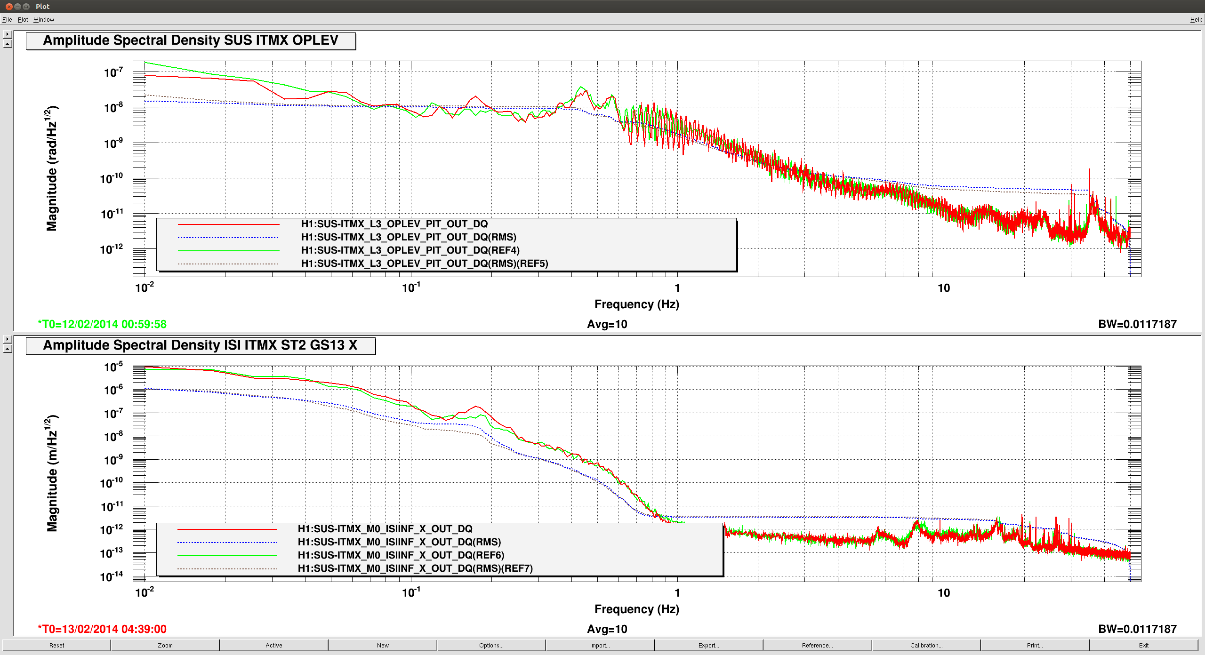Open the Reference... dialog
The height and width of the screenshot is (655, 1205).
pos(818,645)
